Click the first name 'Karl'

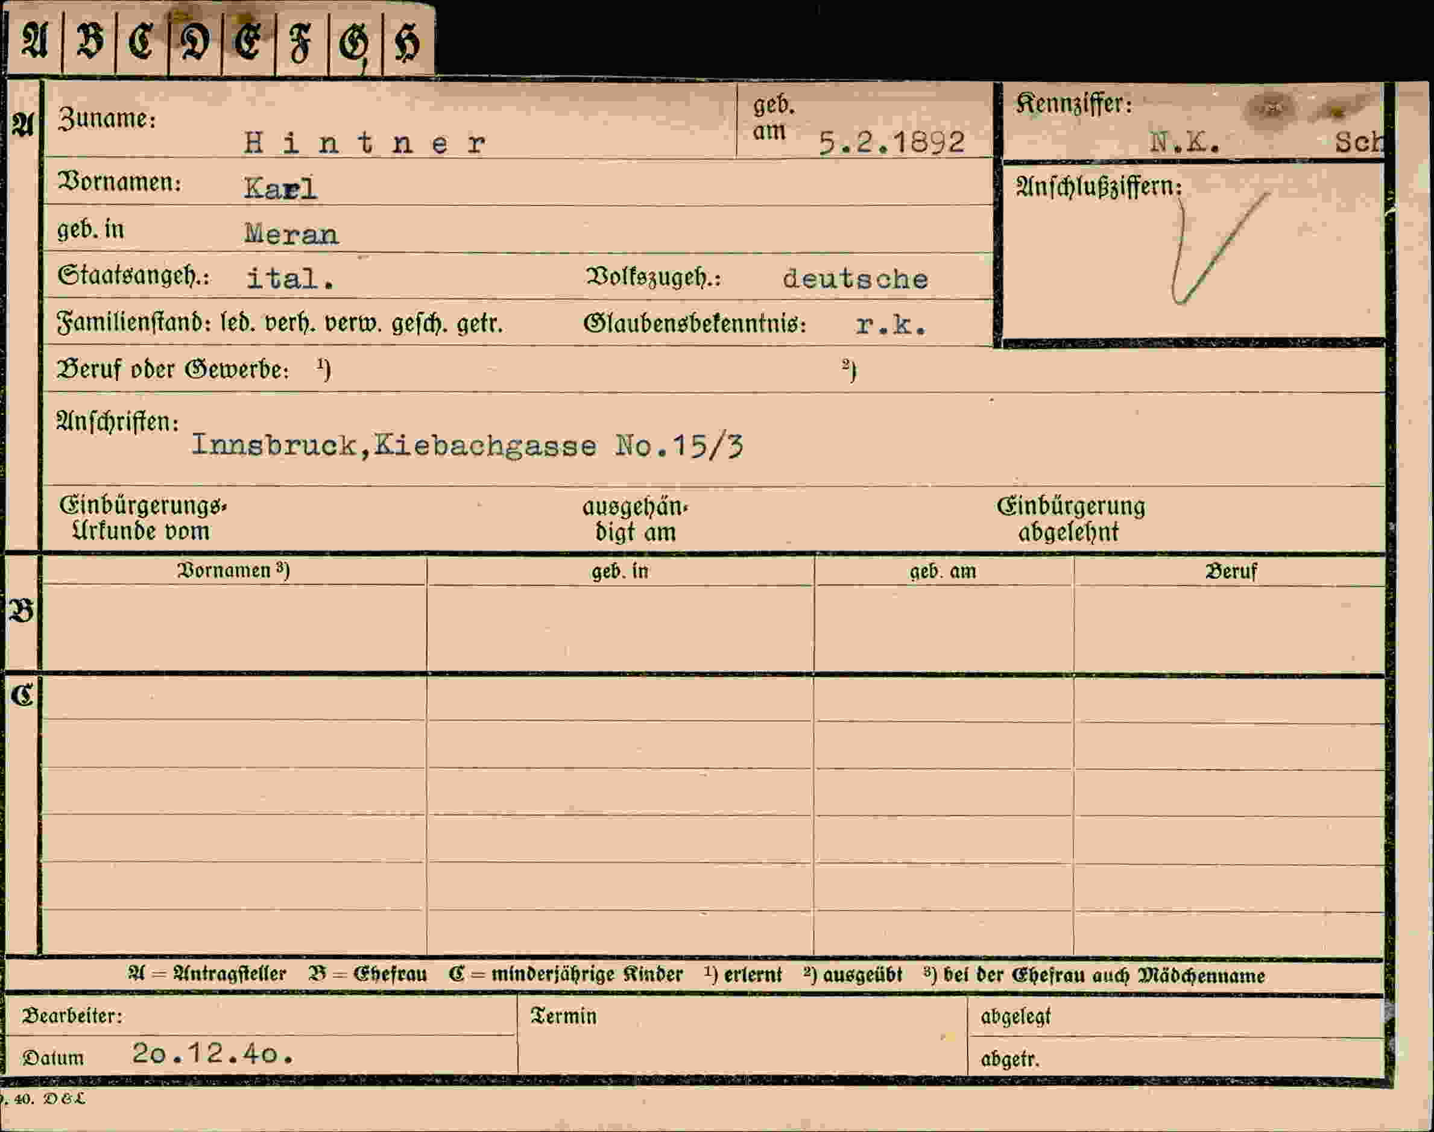[x=280, y=188]
